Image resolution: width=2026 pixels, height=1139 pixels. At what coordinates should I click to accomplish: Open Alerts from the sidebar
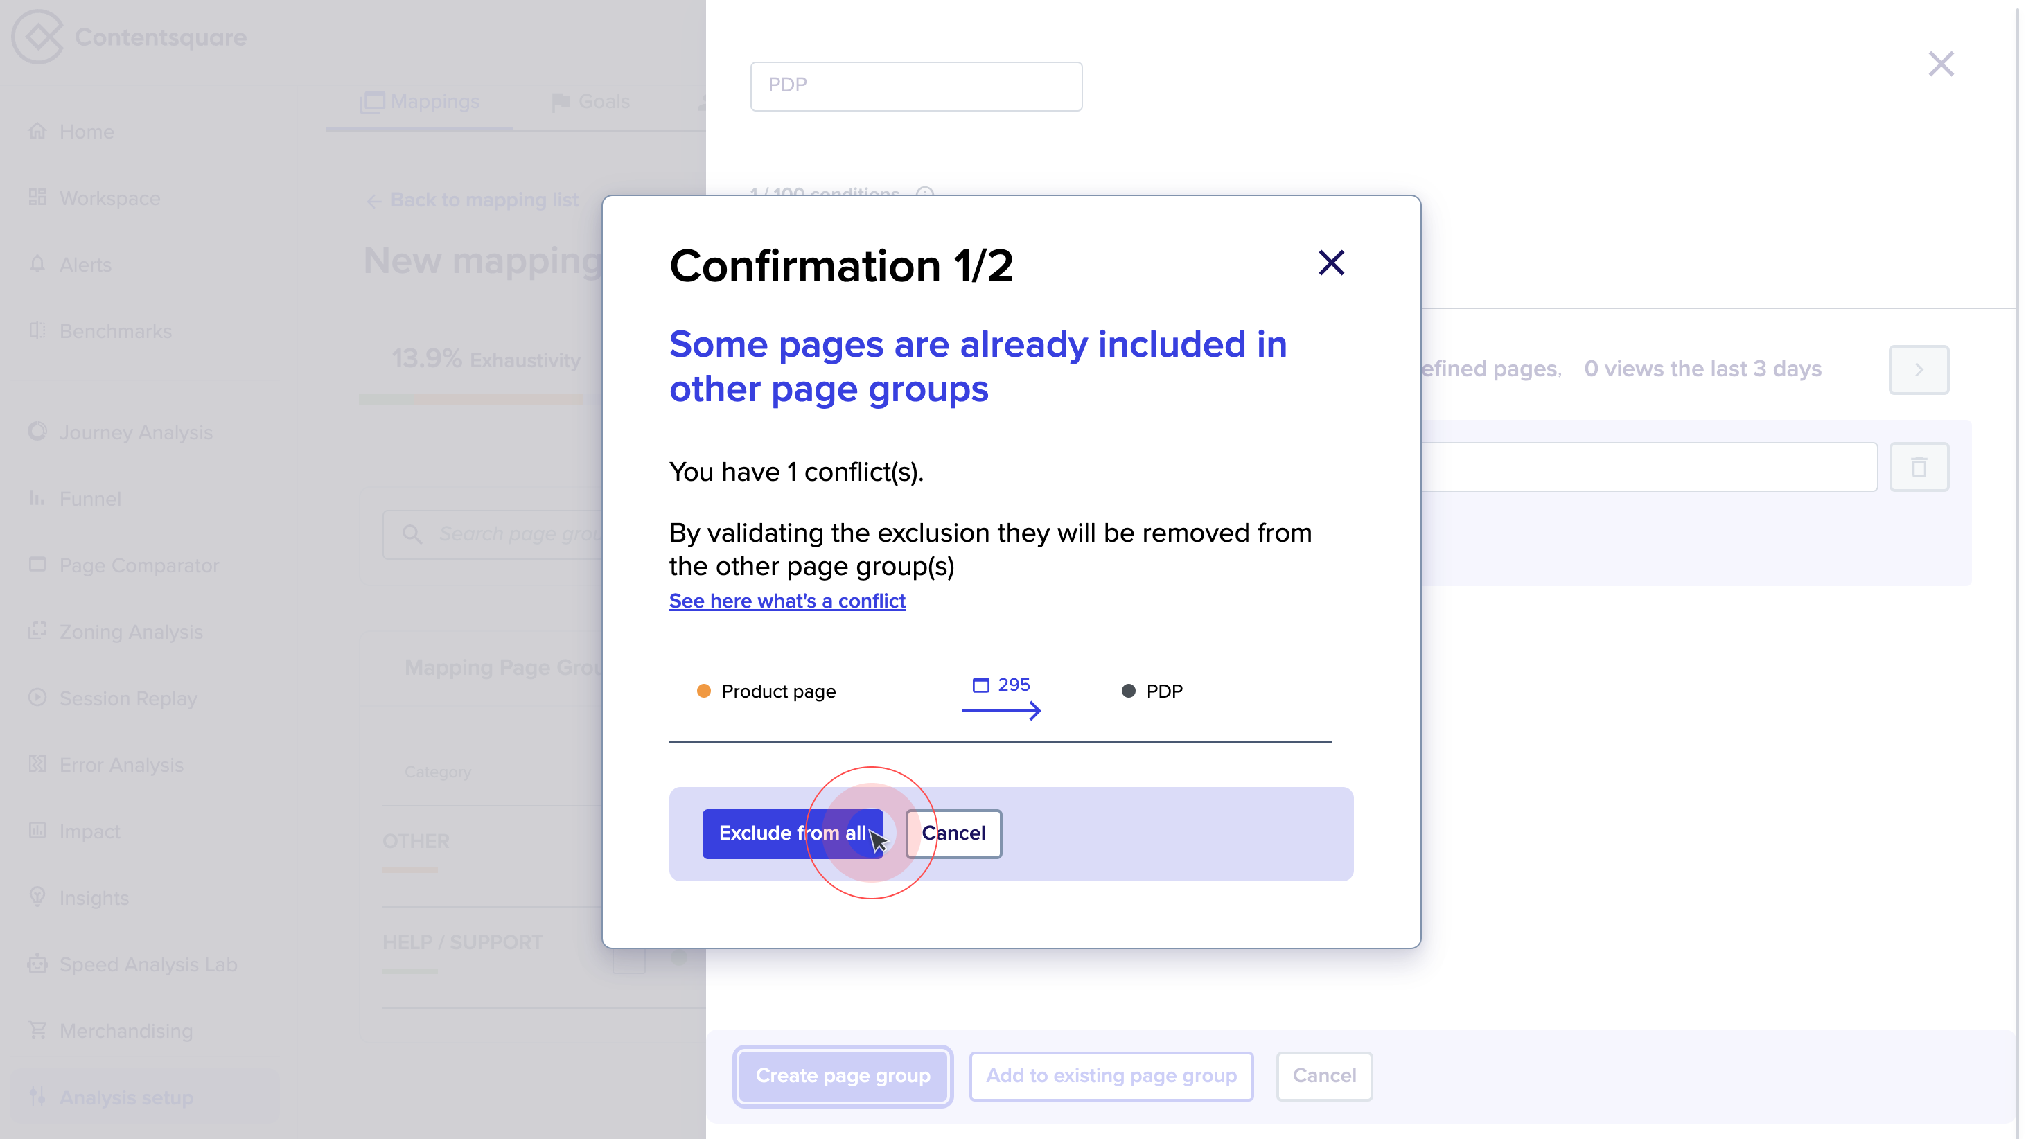click(x=85, y=264)
